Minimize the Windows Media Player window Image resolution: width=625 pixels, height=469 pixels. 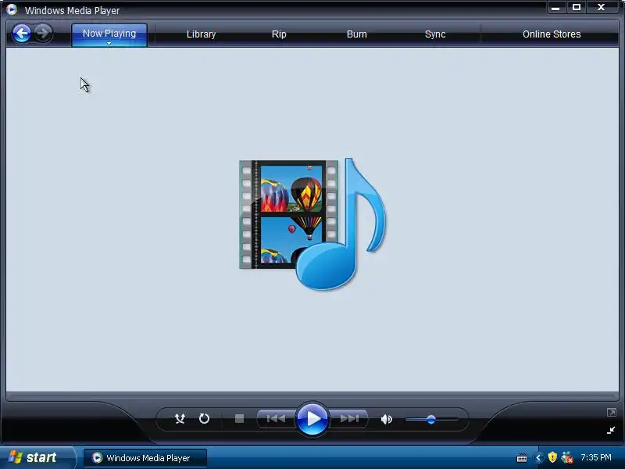point(555,7)
